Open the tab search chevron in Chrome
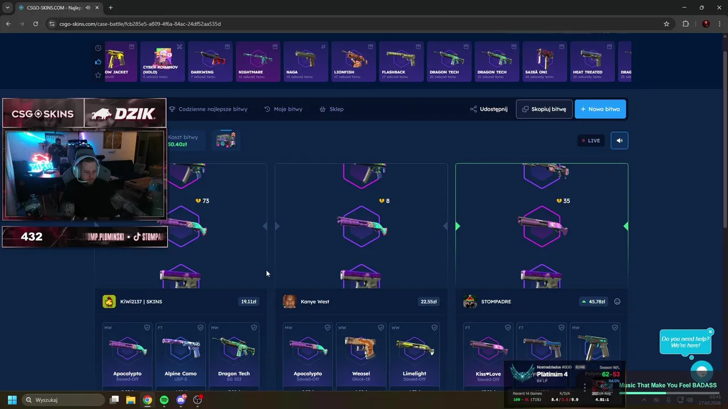 tap(7, 7)
